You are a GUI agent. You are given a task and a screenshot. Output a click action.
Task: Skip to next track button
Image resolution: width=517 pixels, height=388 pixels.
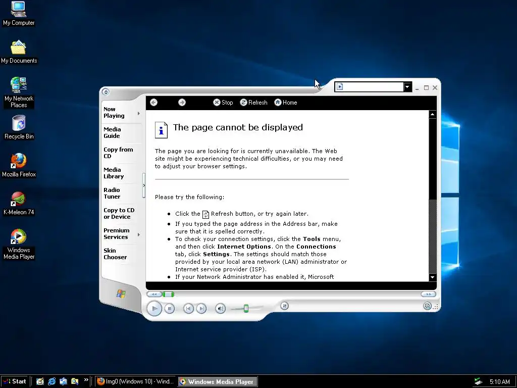coord(201,309)
